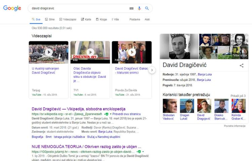The width and height of the screenshot is (252, 161).
Task: Click the green shield icon beside Wikipedia URL
Action: [107, 114]
